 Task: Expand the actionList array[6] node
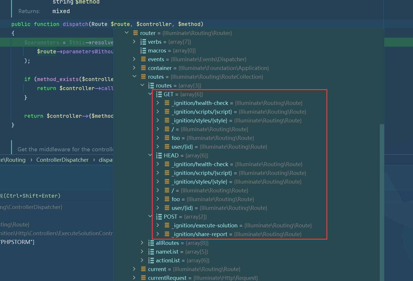pos(142,260)
